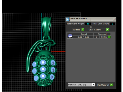123x92 pixels.
Task: Click the 0.59tw weight cell
Action: click(x=104, y=37)
